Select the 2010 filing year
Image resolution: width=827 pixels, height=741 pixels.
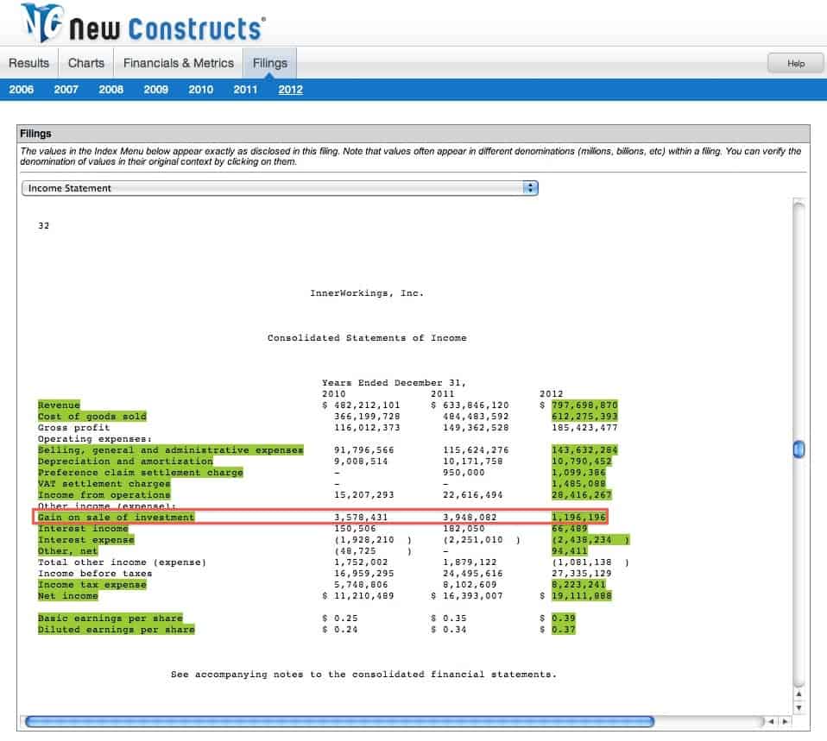coord(201,90)
